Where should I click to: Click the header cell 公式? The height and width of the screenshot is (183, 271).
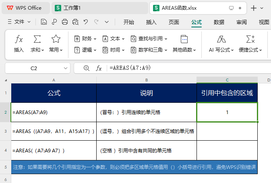54,93
